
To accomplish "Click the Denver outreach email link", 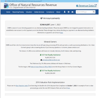I will click(51, 60).
